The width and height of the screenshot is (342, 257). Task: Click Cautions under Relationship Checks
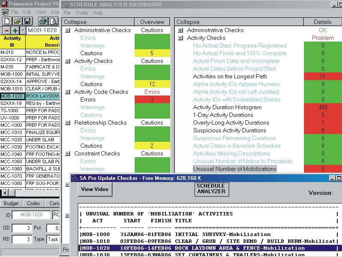point(91,146)
